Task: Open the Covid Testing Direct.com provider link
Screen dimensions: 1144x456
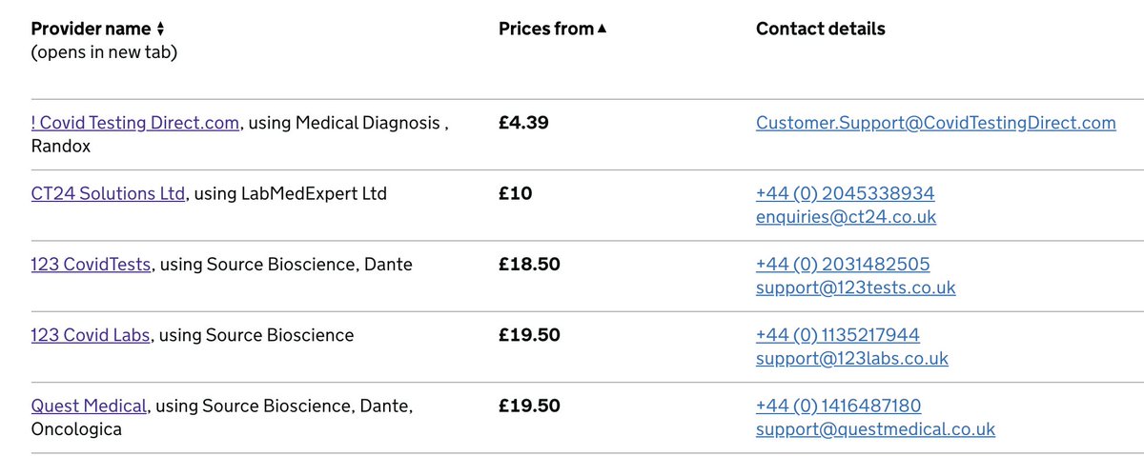Action: pos(135,123)
